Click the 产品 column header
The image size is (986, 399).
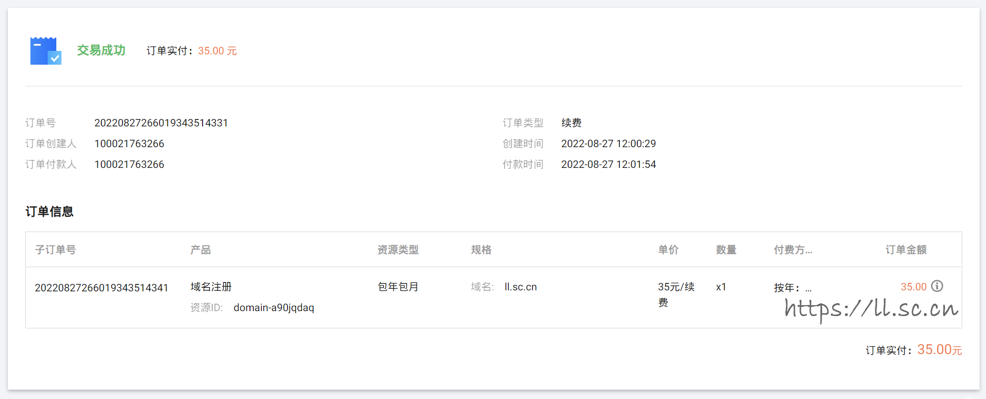201,250
